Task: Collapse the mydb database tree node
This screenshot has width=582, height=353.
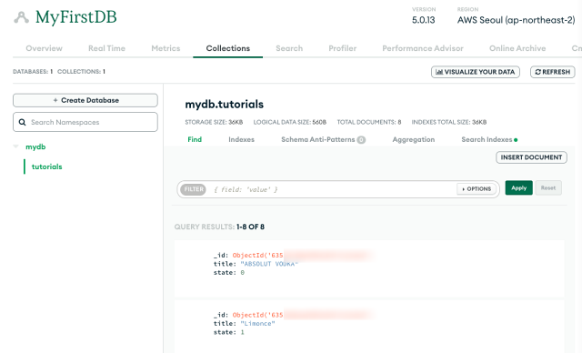Action: click(16, 146)
